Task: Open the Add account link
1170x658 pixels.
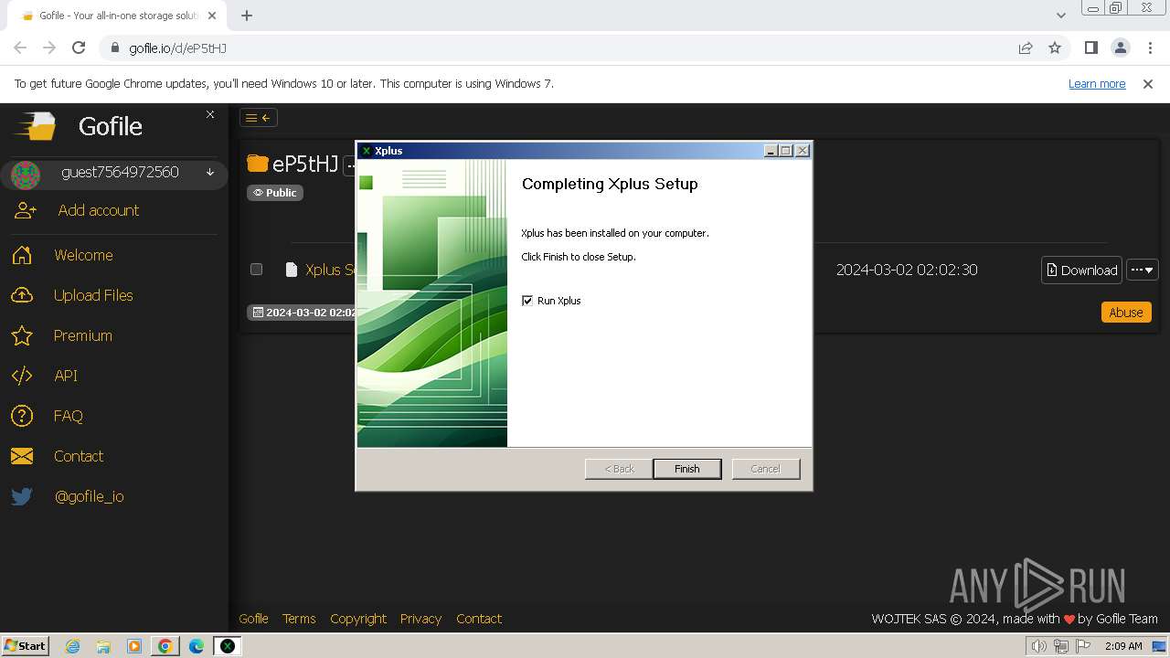Action: coord(99,210)
